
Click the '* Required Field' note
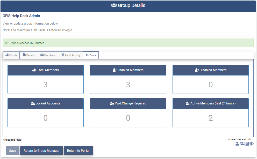pyautogui.click(x=12, y=140)
